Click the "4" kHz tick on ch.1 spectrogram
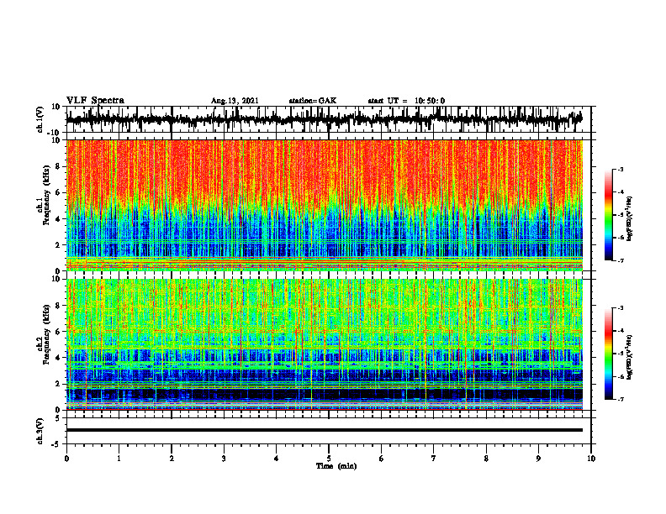666x514 pixels. pyautogui.click(x=58, y=219)
